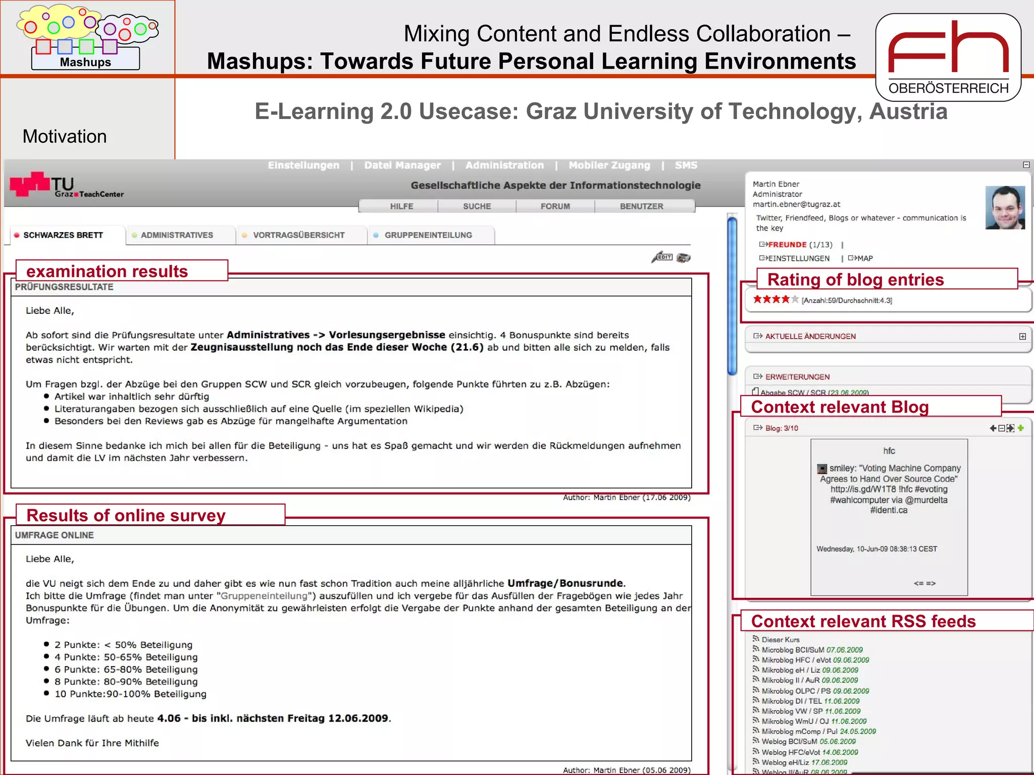Open the SMS link in top bar

[686, 165]
